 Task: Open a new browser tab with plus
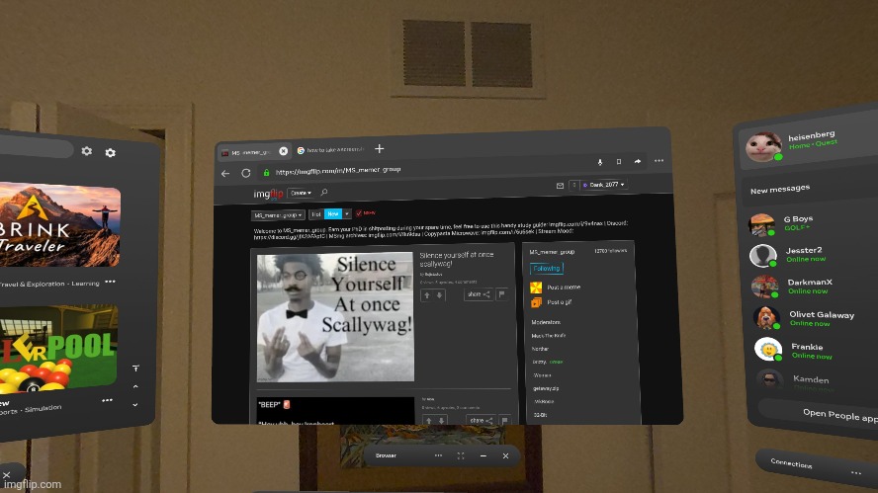379,148
